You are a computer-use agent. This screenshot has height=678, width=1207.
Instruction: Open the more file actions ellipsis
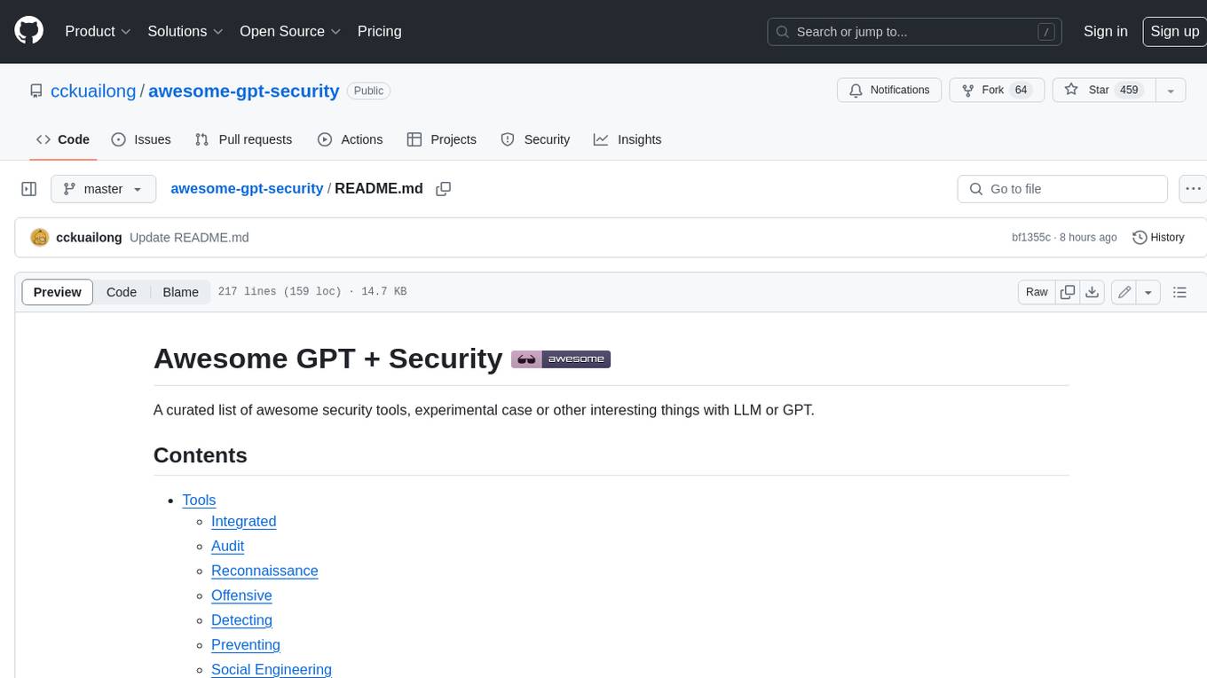point(1193,189)
